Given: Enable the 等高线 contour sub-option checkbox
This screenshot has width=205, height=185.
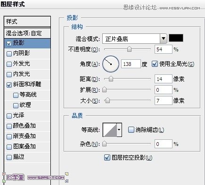Looking at the screenshot, I should (16, 95).
